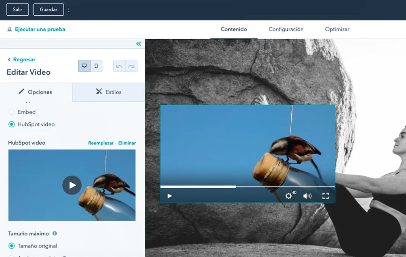Switch to desktop preview icon
The height and width of the screenshot is (257, 406).
pyautogui.click(x=84, y=66)
